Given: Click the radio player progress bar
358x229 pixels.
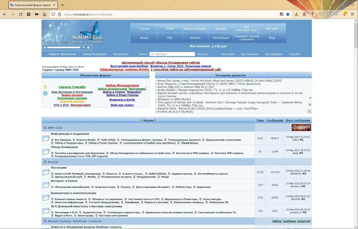Looking at the screenshot, I should coord(64,47).
